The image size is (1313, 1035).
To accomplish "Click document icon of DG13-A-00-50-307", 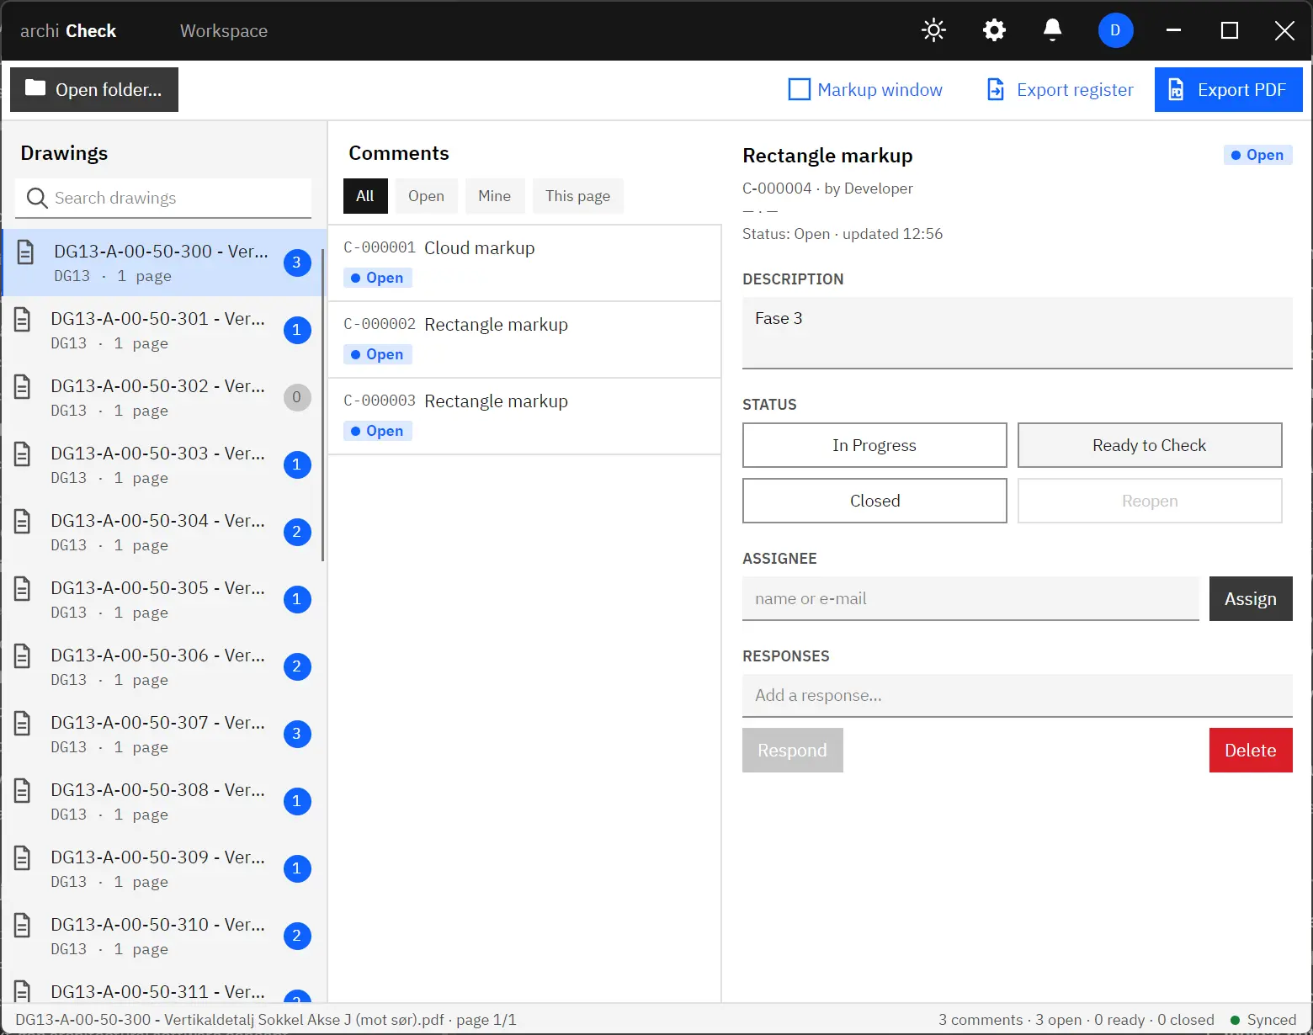I will pos(23,723).
